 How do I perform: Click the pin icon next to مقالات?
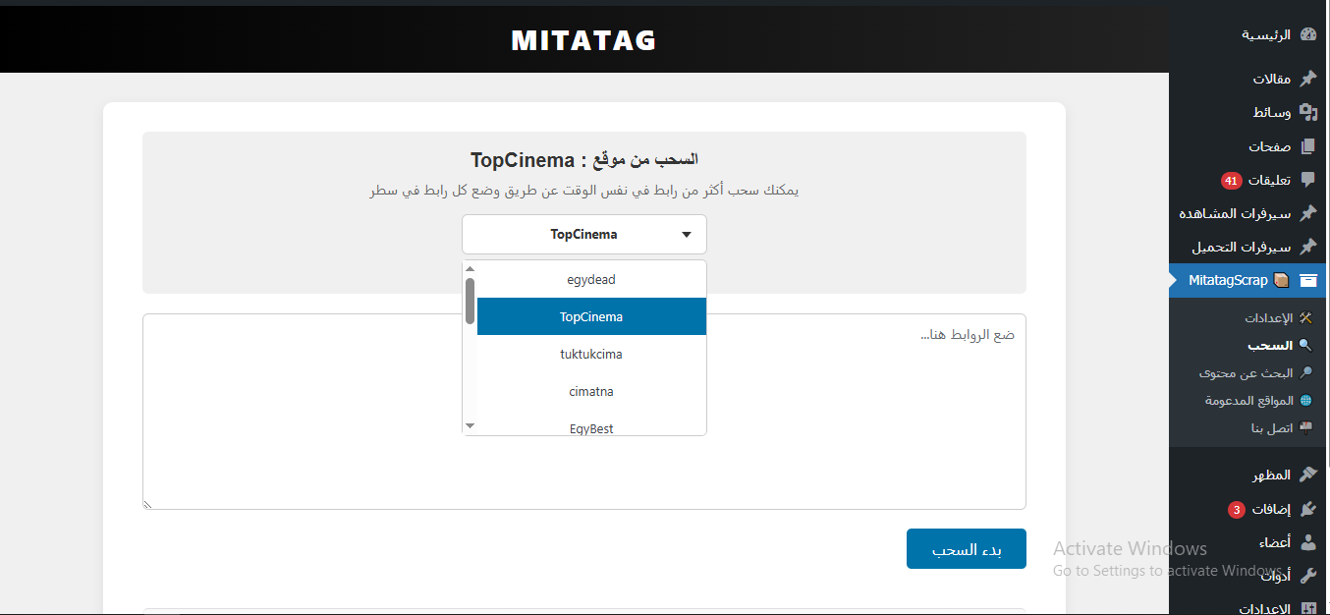(x=1307, y=79)
